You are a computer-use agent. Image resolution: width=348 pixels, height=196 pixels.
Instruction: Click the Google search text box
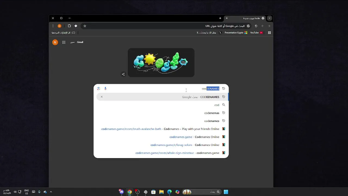[164, 88]
